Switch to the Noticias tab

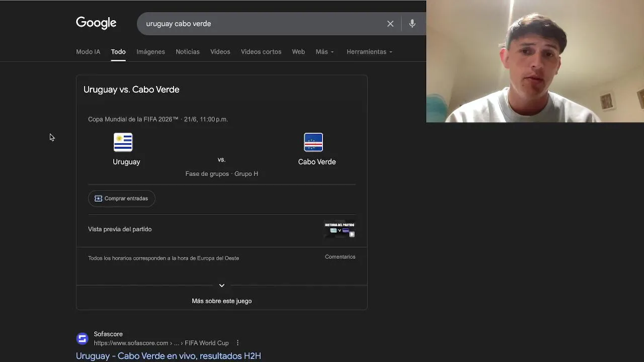pyautogui.click(x=188, y=52)
